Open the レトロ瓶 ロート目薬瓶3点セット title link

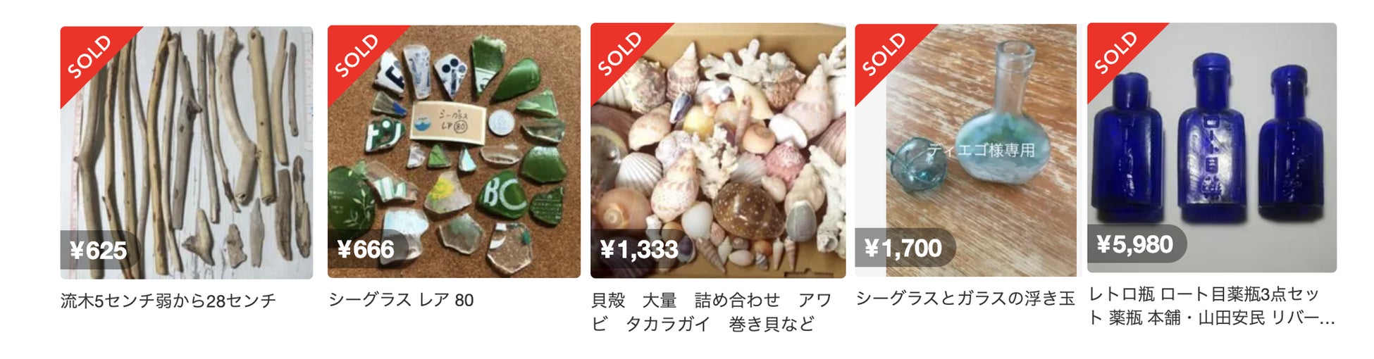1212,306
